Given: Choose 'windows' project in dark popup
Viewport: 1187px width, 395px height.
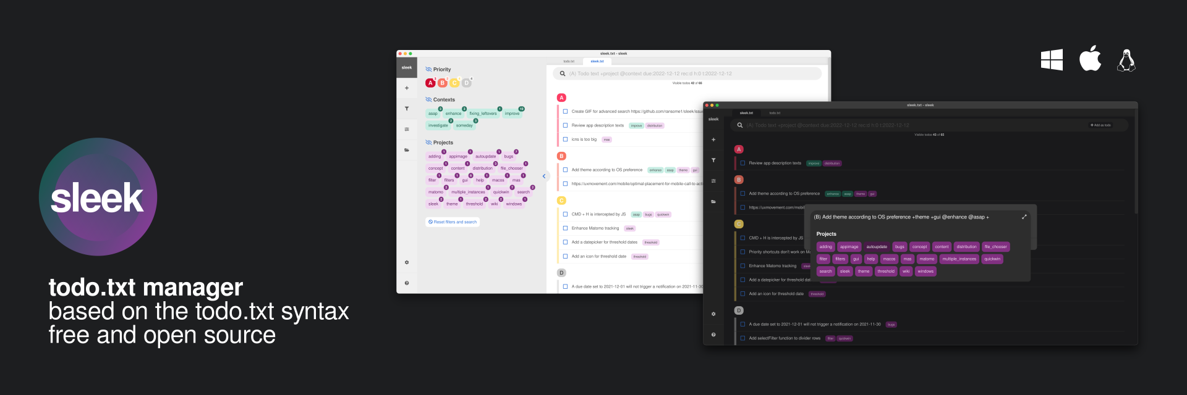Looking at the screenshot, I should pyautogui.click(x=925, y=272).
